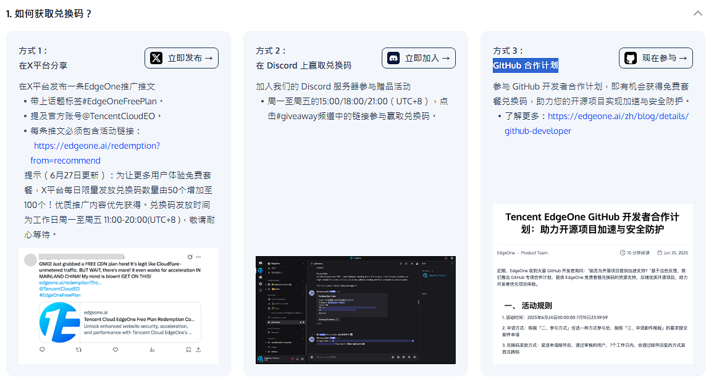Click the bookmark icon in tweet preview
Viewport: 714px width, 382px height.
188,350
